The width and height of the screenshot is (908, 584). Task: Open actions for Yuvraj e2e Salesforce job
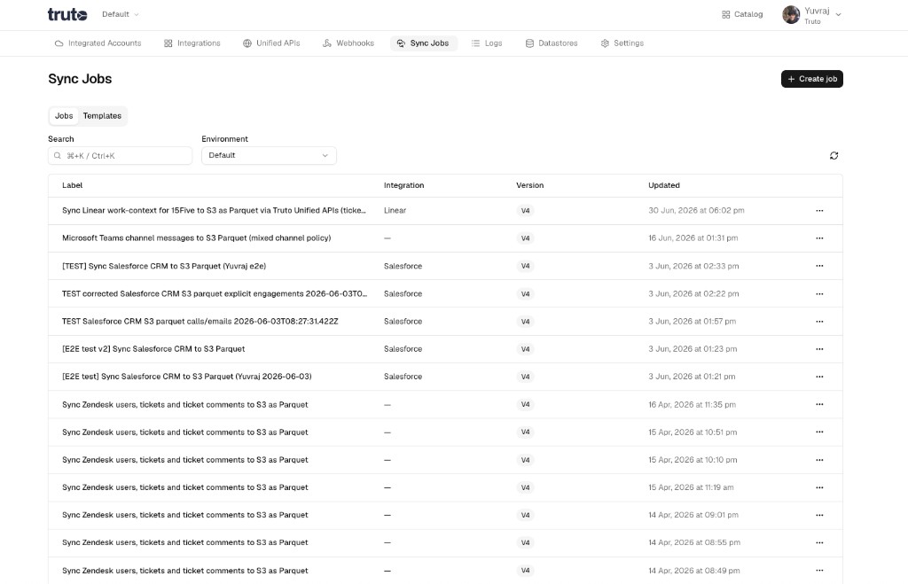[x=819, y=266]
